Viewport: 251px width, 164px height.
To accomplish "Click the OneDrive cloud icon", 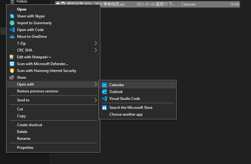I will tap(12, 37).
